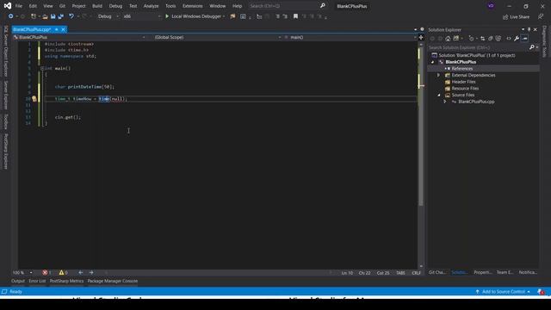Open the File menu
The image size is (551, 310).
point(19,6)
